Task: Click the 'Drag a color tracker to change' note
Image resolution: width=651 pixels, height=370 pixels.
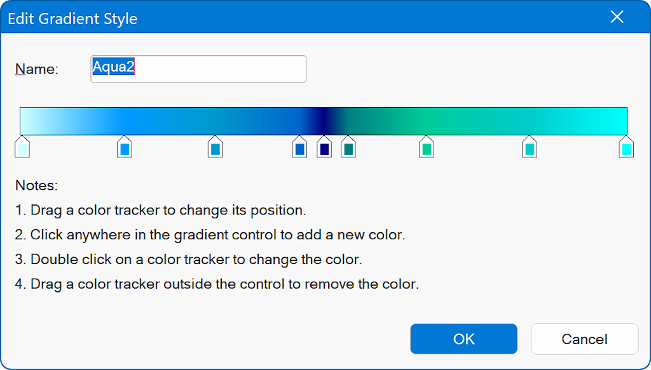Action: [x=162, y=210]
